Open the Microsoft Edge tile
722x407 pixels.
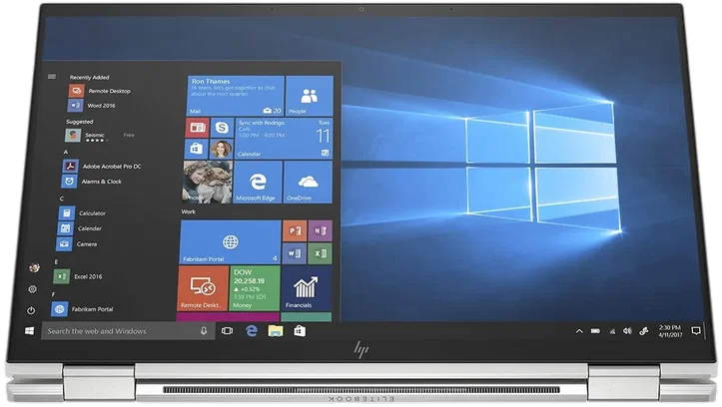[258, 183]
